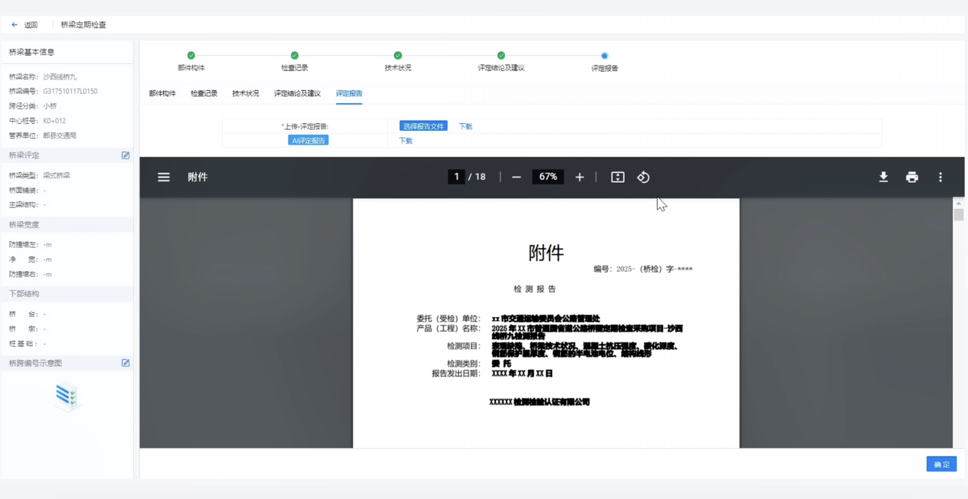Switch to the 技术状况 tab
The height and width of the screenshot is (499, 968).
[x=245, y=93]
